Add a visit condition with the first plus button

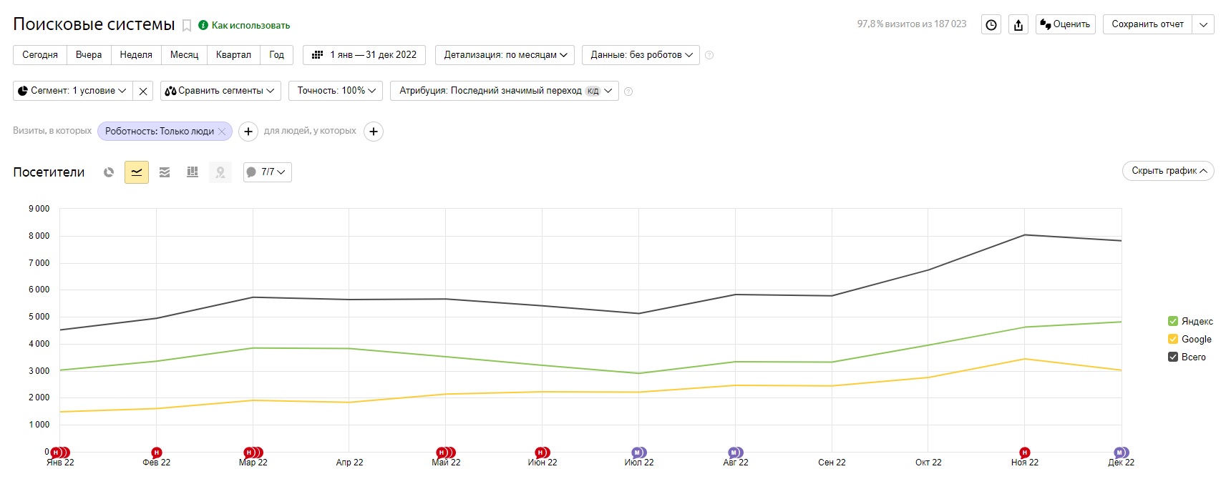(248, 132)
